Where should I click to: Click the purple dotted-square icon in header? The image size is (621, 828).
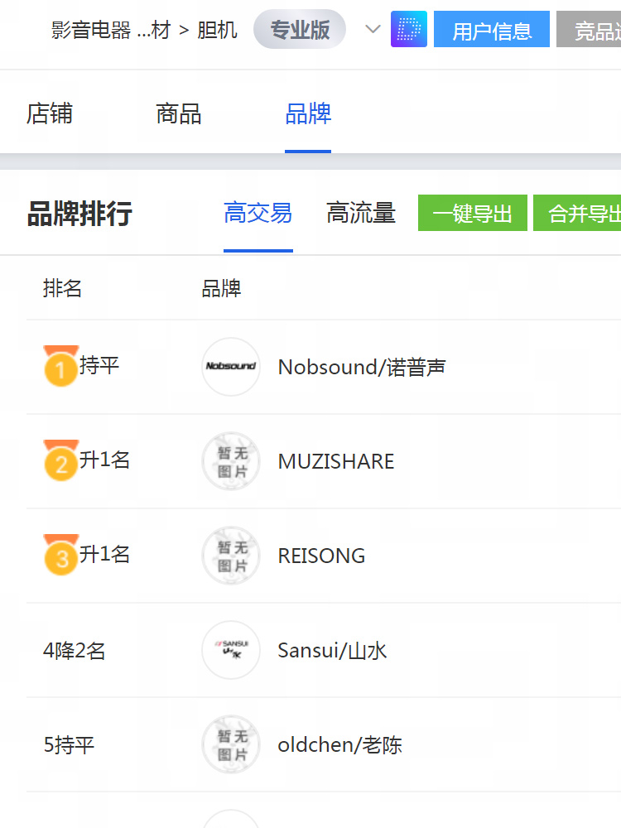click(x=409, y=29)
